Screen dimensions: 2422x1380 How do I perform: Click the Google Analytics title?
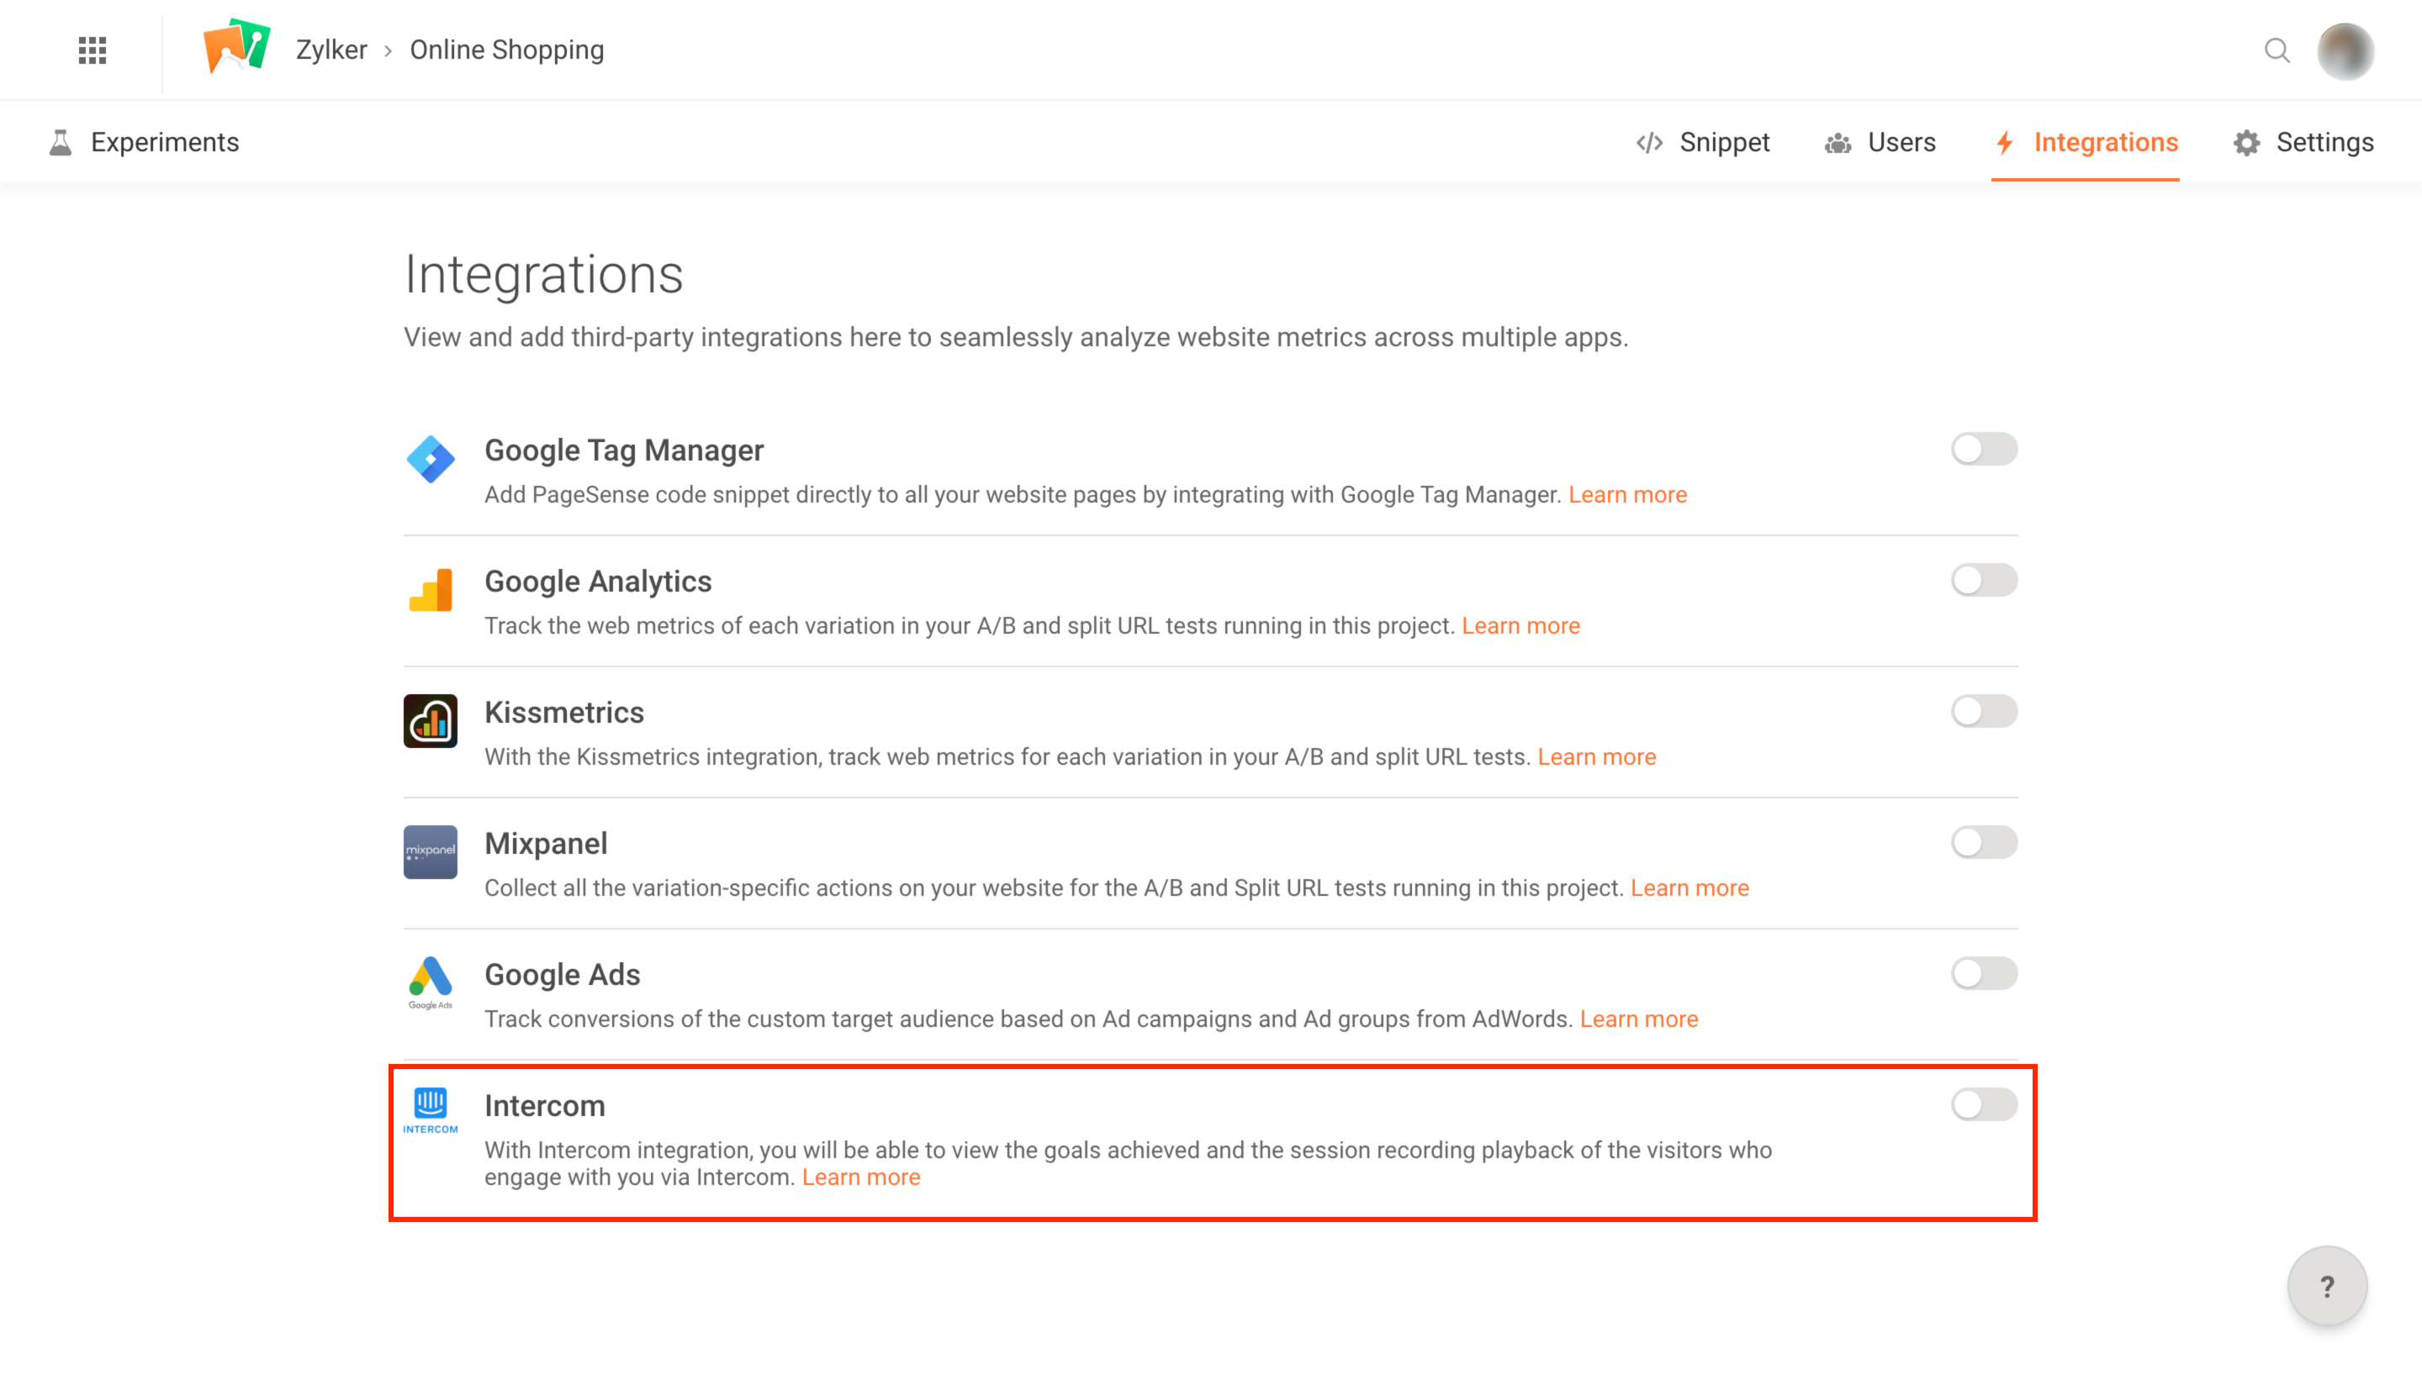point(597,581)
